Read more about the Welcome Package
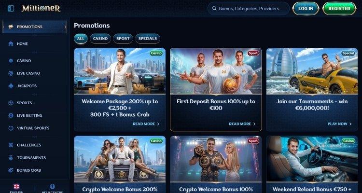The height and width of the screenshot is (193, 362). click(146, 124)
